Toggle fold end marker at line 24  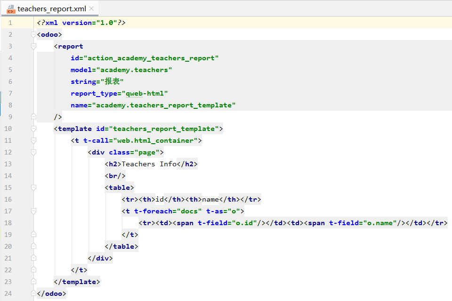33,293
